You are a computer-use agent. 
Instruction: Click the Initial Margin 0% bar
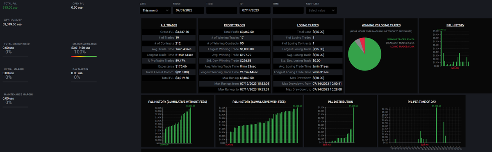click(x=16, y=82)
